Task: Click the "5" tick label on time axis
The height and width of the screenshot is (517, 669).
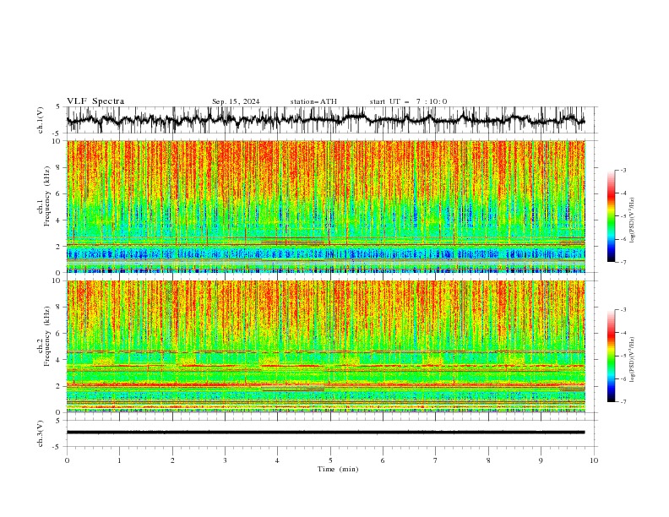Action: coord(330,460)
